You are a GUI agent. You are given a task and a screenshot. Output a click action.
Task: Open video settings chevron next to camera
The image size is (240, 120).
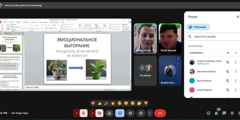click(92, 113)
